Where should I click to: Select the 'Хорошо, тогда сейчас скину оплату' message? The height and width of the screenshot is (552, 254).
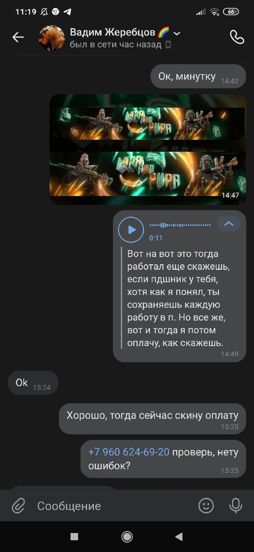(153, 419)
